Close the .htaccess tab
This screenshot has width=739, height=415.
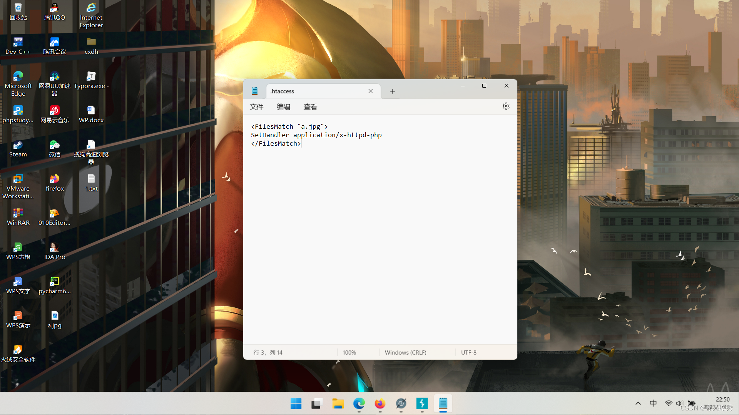click(x=370, y=91)
